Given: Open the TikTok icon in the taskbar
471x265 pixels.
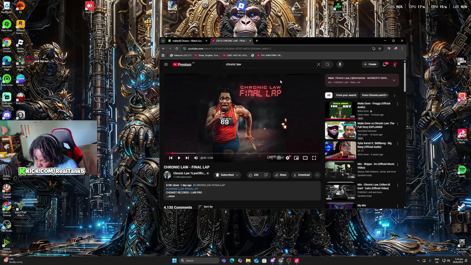Looking at the screenshot, I should pos(297,261).
